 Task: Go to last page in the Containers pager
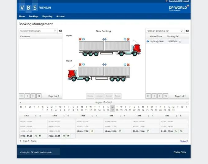pos(39,96)
